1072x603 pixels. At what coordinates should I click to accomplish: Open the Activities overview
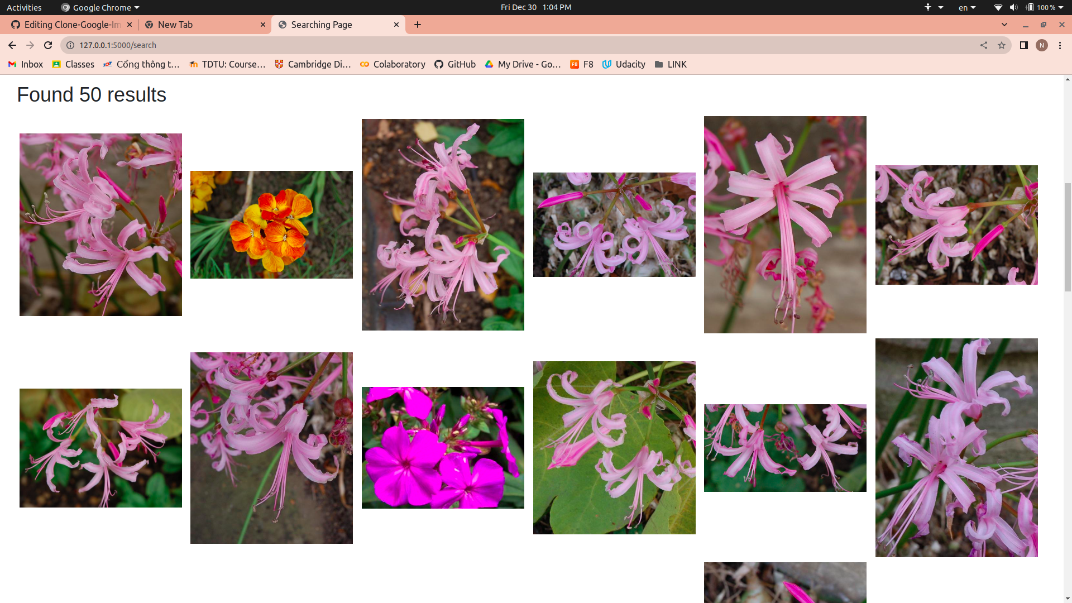pos(24,7)
